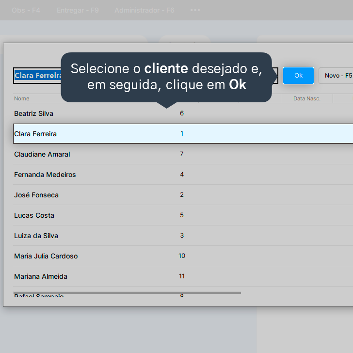Select the Luiza da Silva row
The image size is (353, 353).
tap(183, 236)
